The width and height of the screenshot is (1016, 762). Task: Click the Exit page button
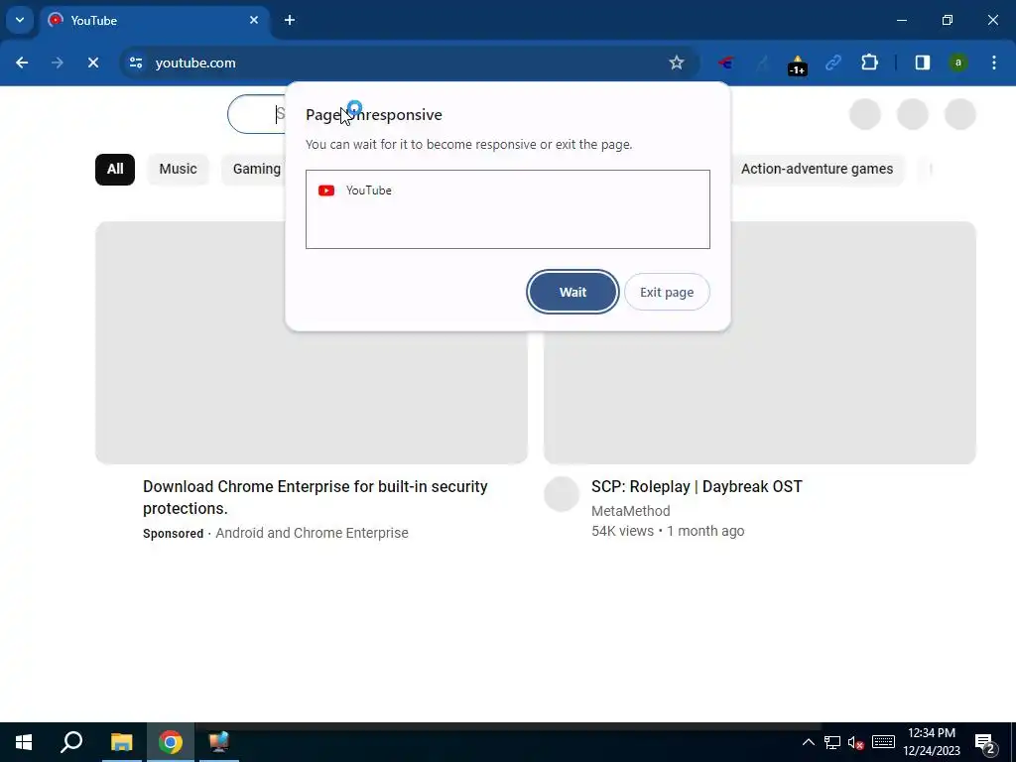tap(667, 293)
